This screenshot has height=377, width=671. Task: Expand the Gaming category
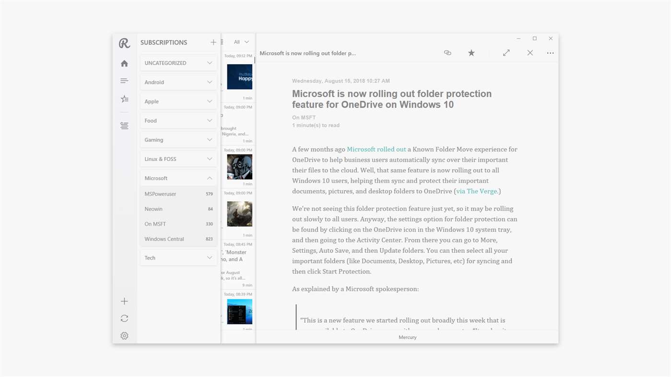(178, 139)
